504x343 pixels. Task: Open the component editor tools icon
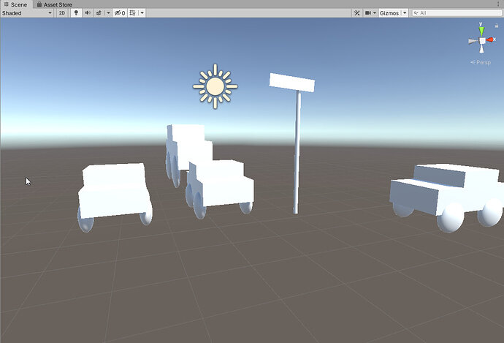(356, 13)
